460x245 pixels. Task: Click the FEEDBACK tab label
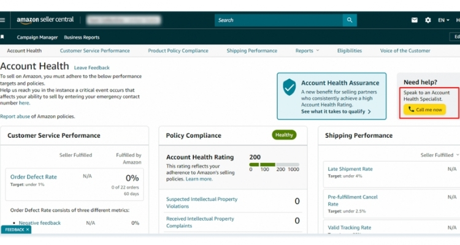coord(14,230)
